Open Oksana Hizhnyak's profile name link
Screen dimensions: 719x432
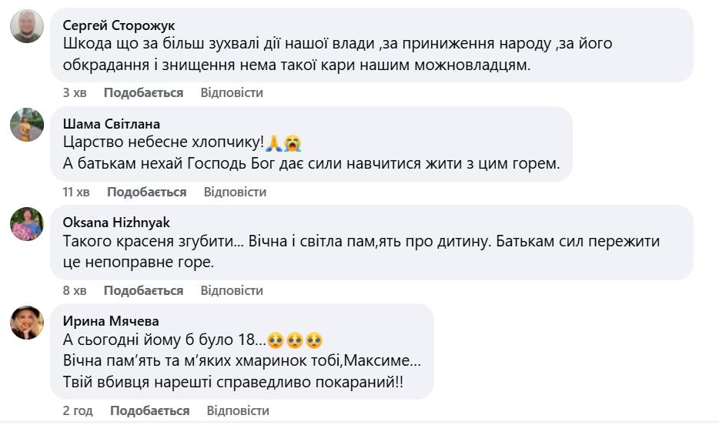pyautogui.click(x=116, y=222)
